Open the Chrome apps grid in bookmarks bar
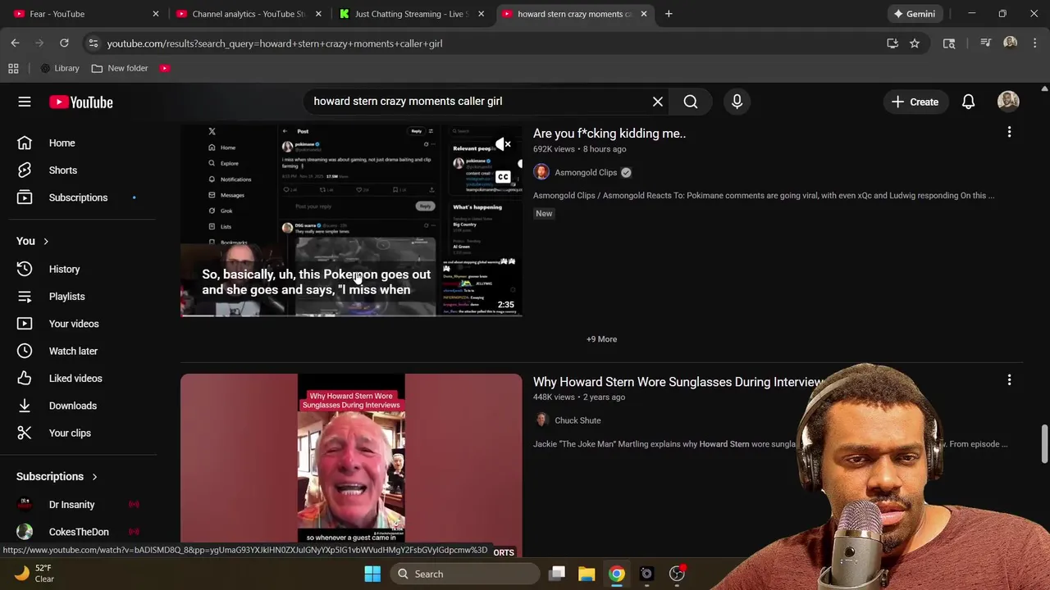1050x590 pixels. 13,68
